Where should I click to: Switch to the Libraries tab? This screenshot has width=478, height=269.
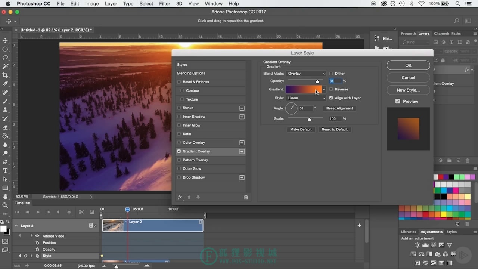(x=409, y=232)
